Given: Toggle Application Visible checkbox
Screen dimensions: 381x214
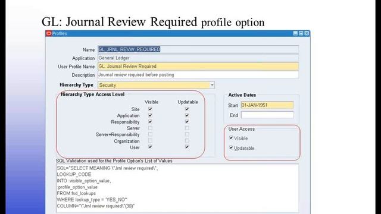Looking at the screenshot, I should [x=150, y=115].
